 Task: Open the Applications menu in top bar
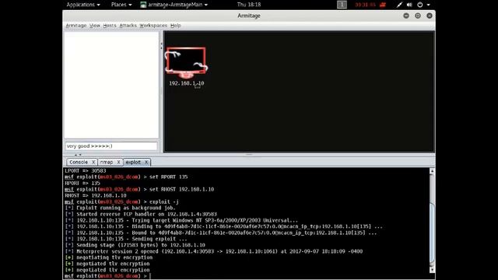[x=83, y=5]
